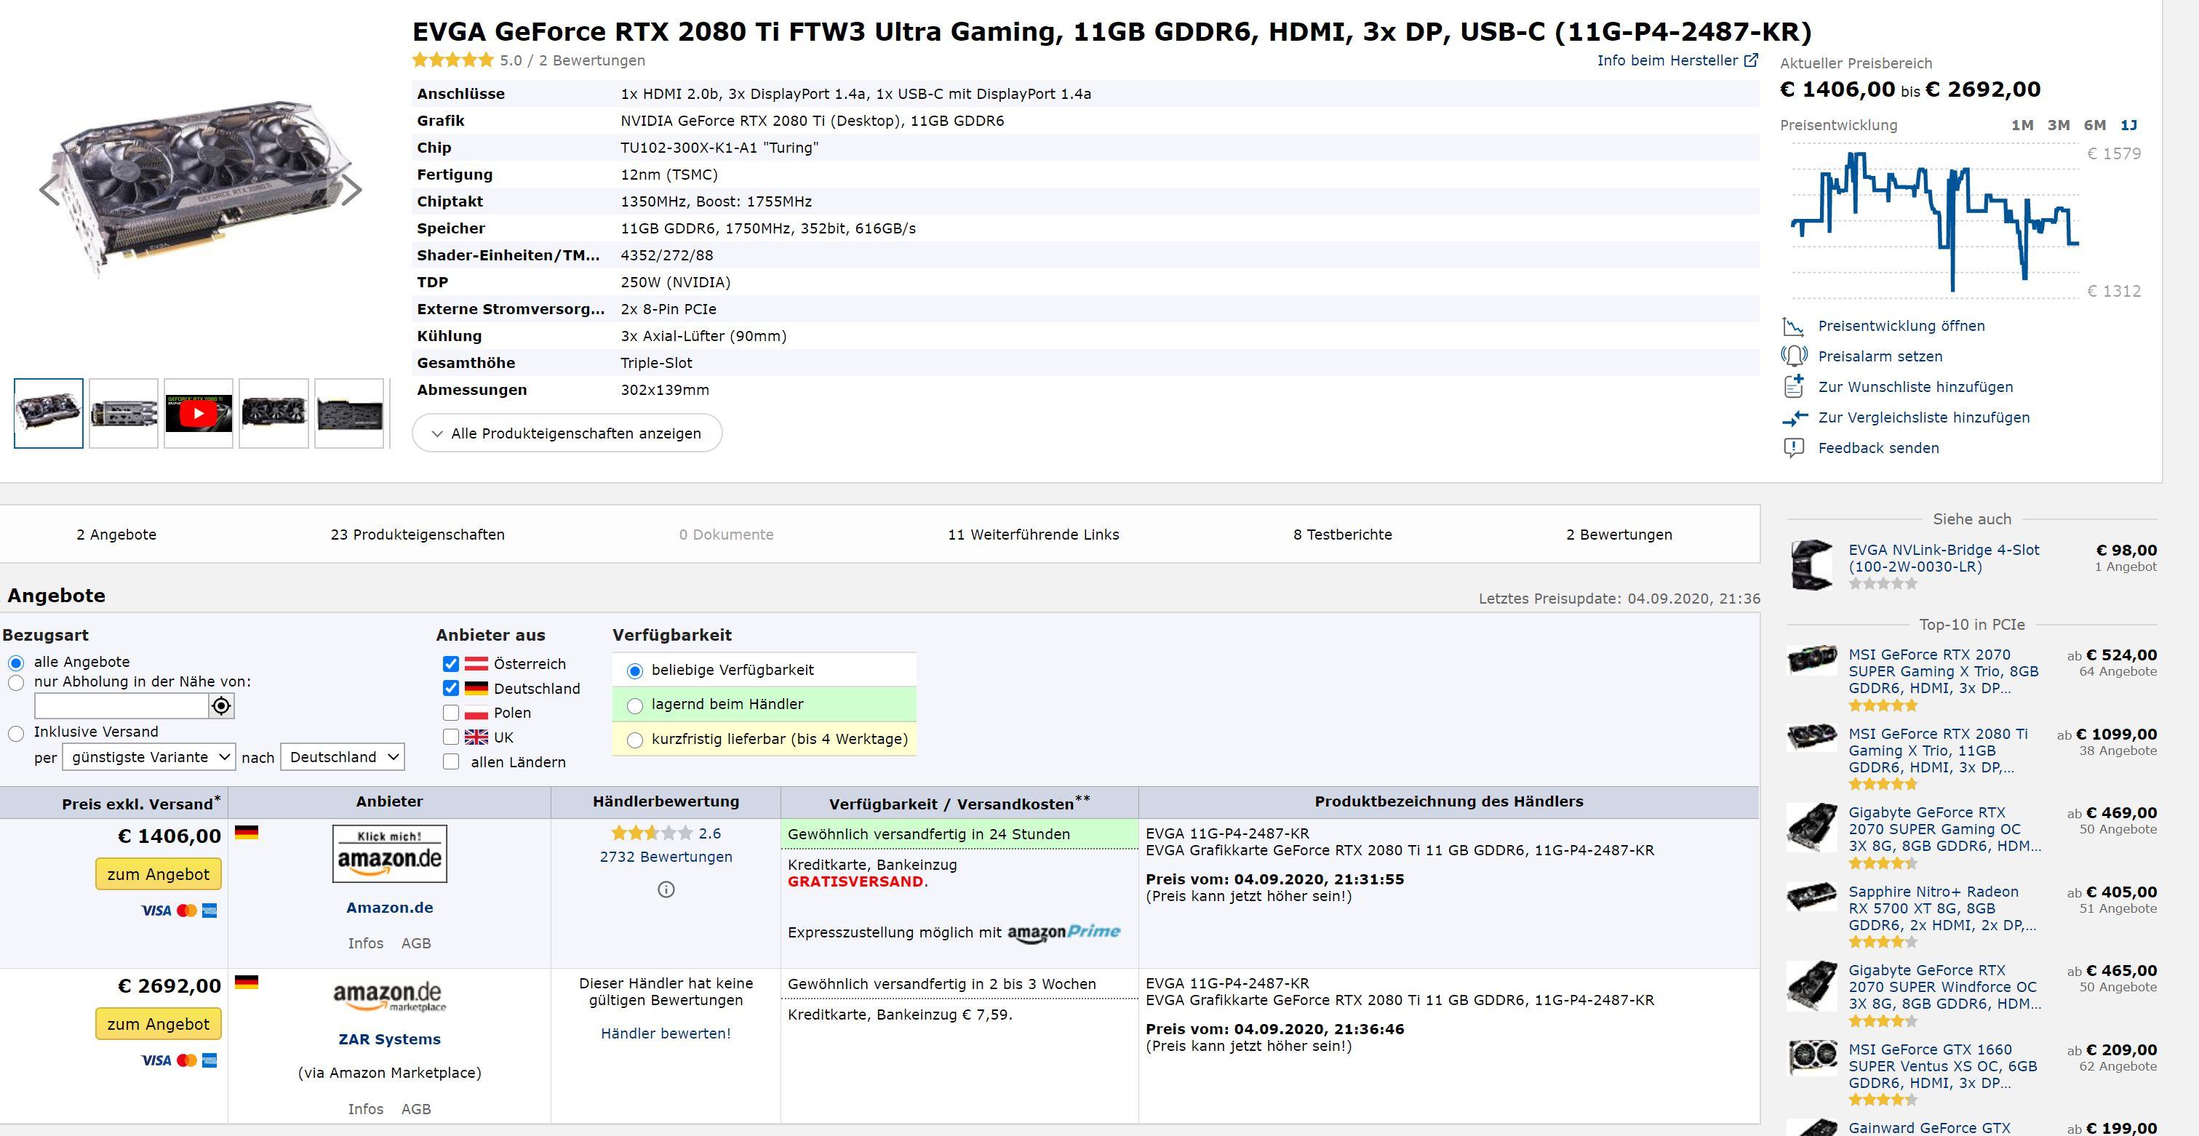Select 'Inklusive Versand' radio button
The width and height of the screenshot is (2199, 1136).
[x=15, y=733]
